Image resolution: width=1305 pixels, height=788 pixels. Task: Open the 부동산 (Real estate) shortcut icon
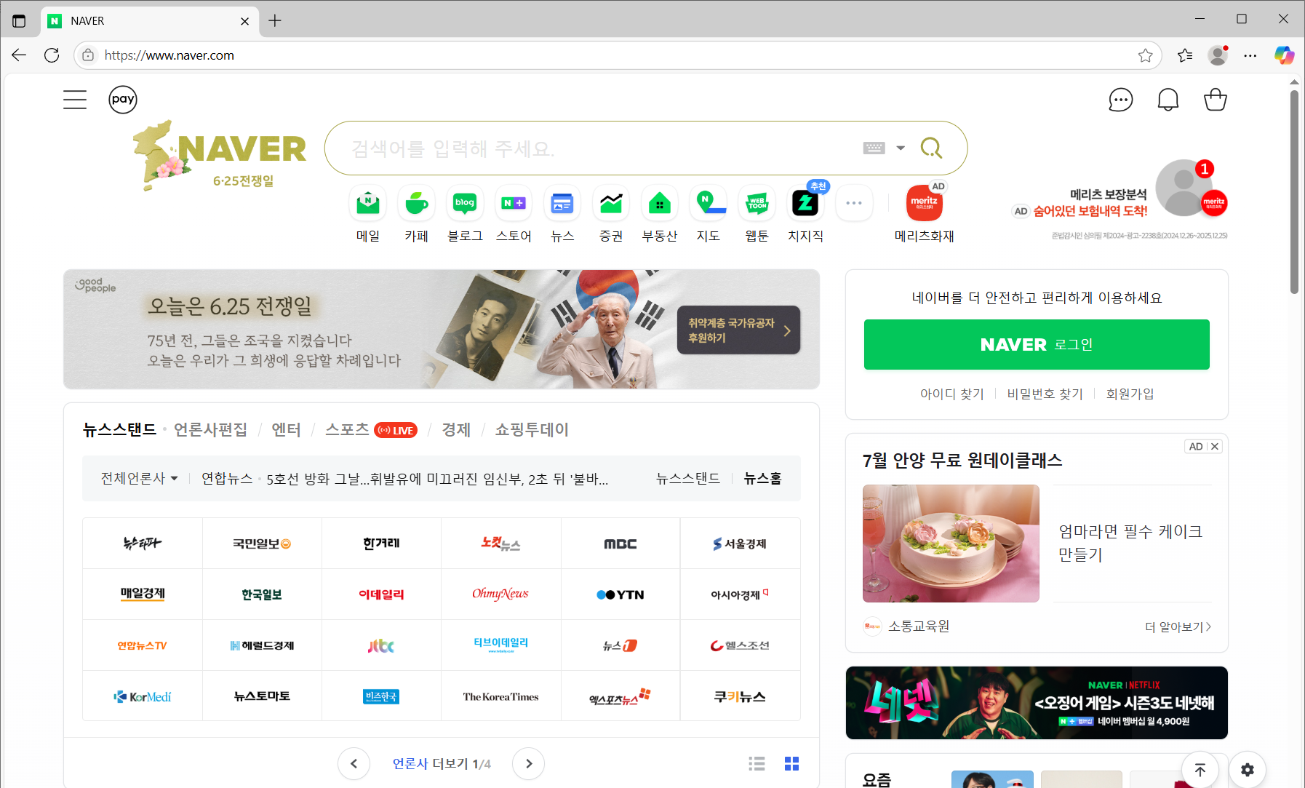point(660,203)
